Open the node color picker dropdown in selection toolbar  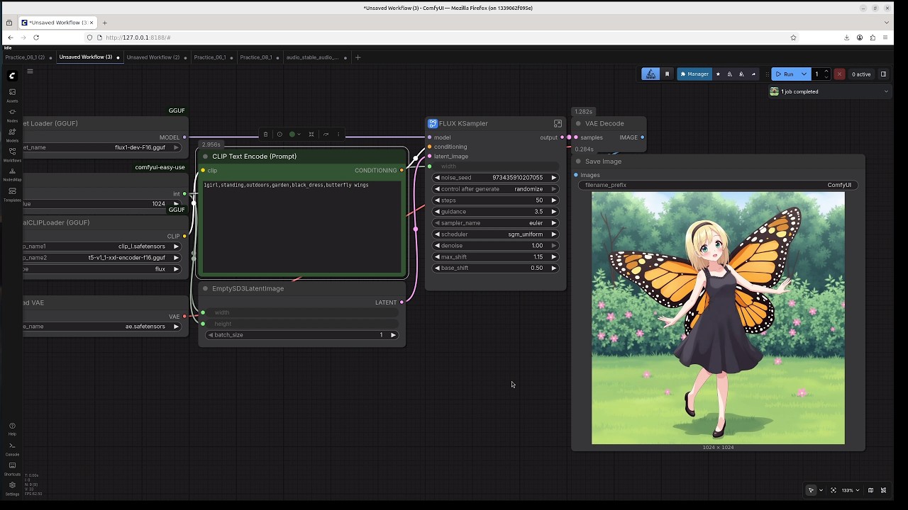294,134
